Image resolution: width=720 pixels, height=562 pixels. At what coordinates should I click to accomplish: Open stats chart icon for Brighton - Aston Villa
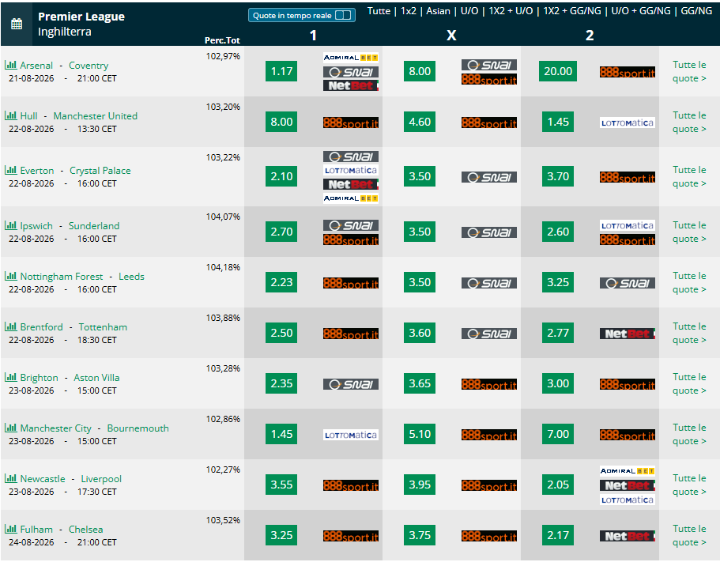coord(10,376)
